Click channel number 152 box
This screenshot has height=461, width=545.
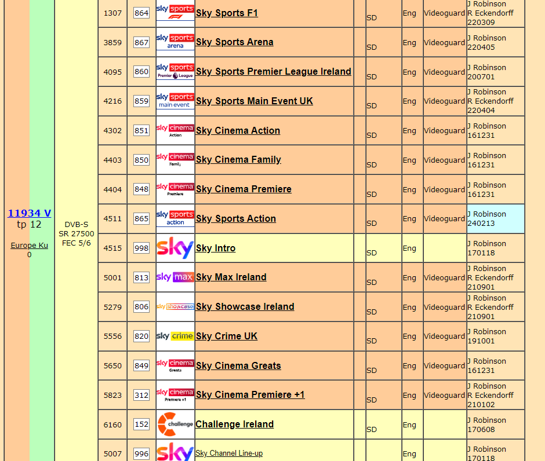[x=141, y=424]
